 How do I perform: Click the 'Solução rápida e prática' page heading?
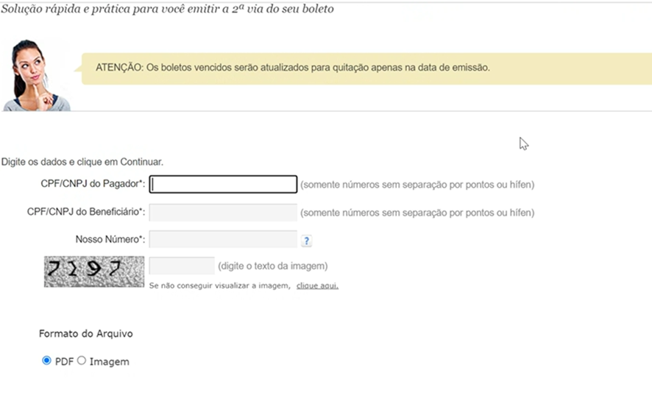coord(167,9)
